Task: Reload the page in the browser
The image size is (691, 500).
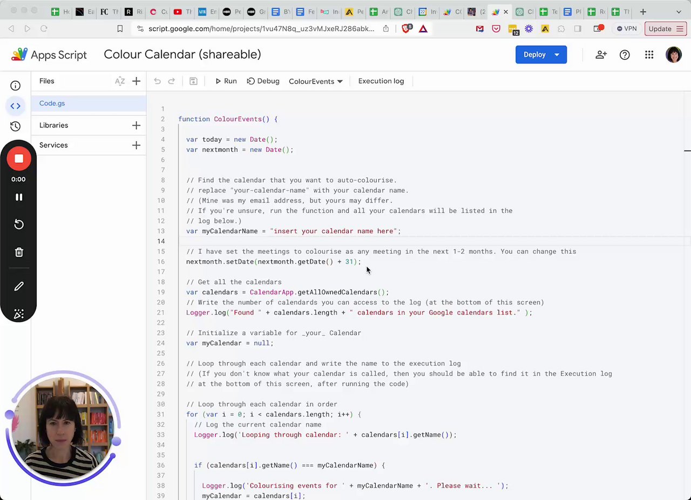Action: click(x=44, y=29)
